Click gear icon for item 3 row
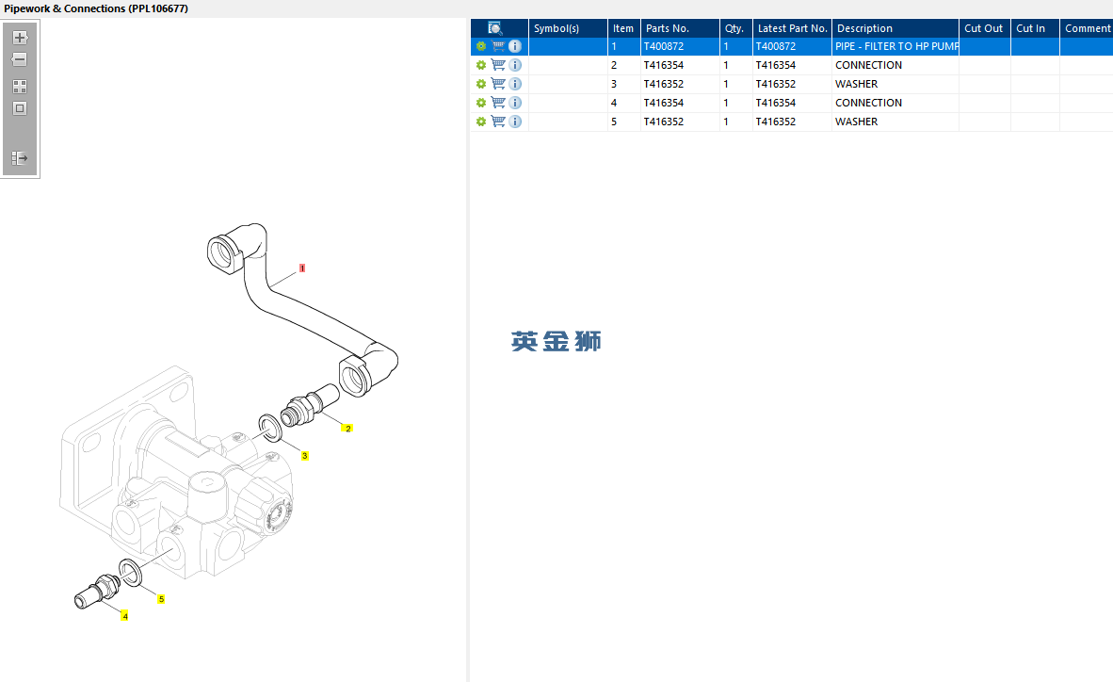This screenshot has height=682, width=1113. 481,84
